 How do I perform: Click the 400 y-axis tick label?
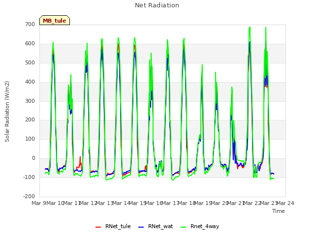coord(30,82)
